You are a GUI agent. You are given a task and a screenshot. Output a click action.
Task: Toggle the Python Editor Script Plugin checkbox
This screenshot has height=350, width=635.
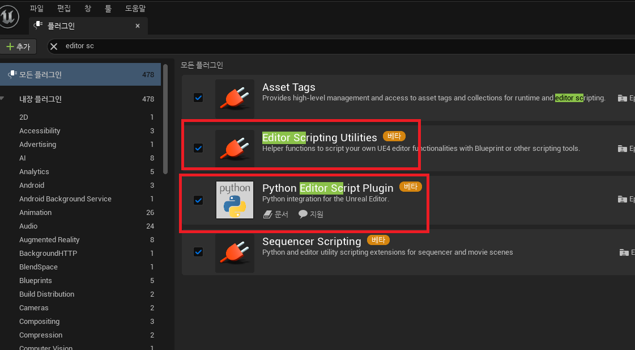pyautogui.click(x=198, y=200)
